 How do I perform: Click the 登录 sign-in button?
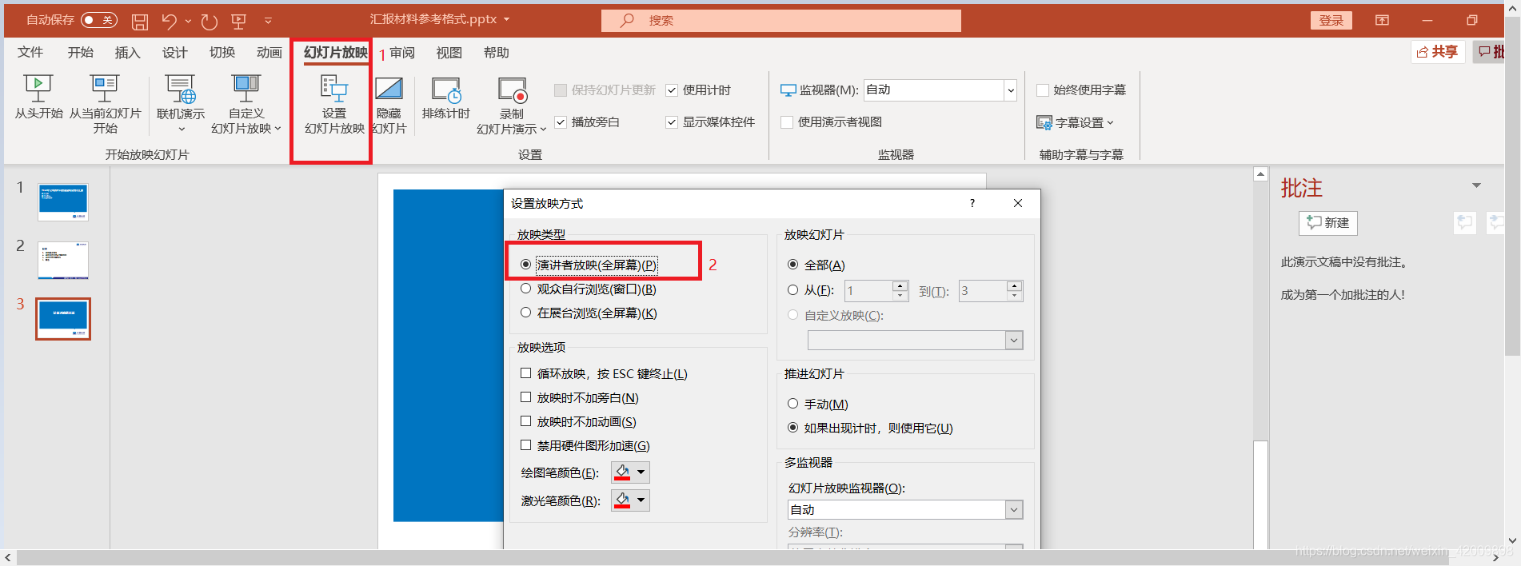(1331, 20)
